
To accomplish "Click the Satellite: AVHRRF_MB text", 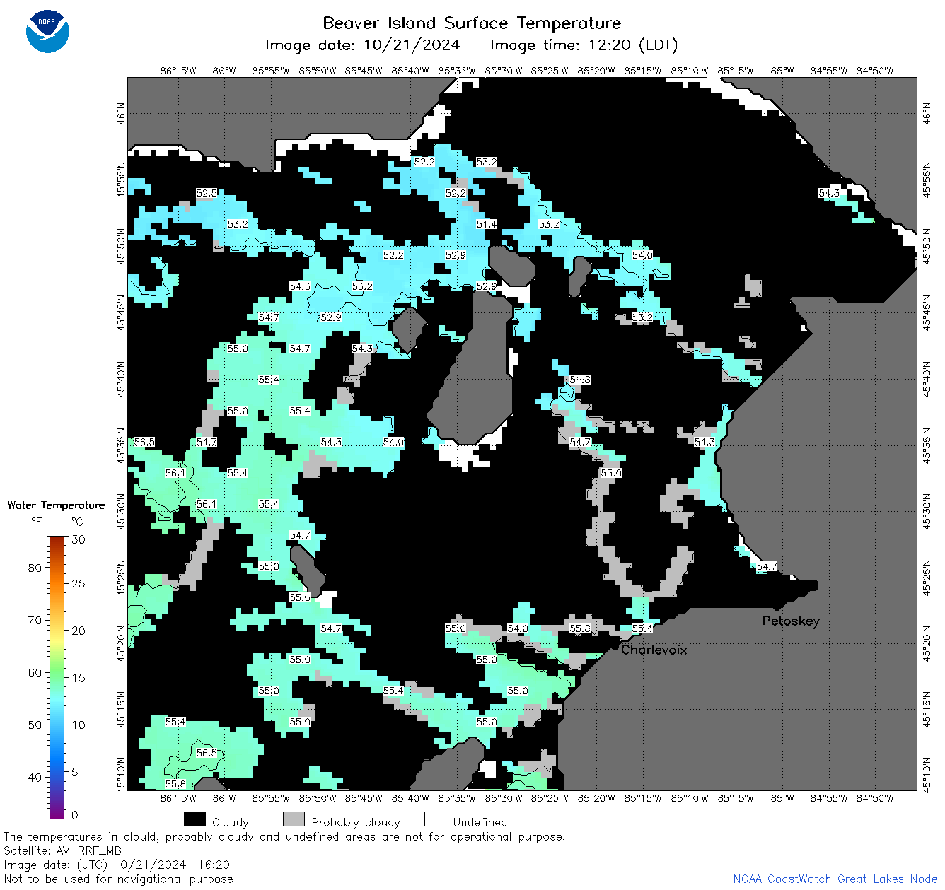I will point(62,850).
